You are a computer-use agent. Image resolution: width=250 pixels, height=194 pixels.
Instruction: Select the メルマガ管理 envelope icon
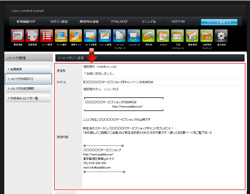pos(90,36)
